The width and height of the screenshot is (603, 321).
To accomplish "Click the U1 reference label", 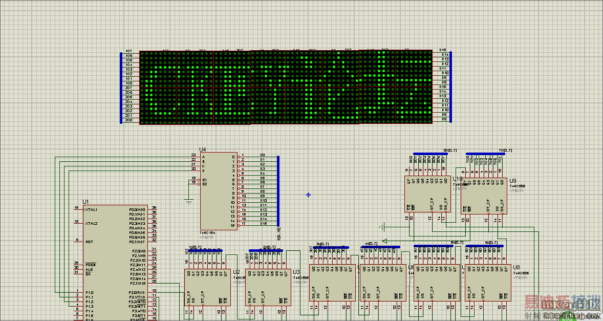I will click(85, 202).
